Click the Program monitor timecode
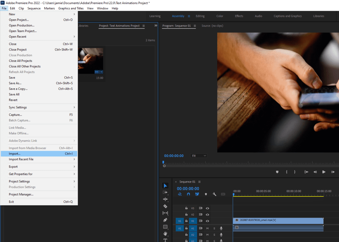This screenshot has width=339, height=242. click(174, 156)
